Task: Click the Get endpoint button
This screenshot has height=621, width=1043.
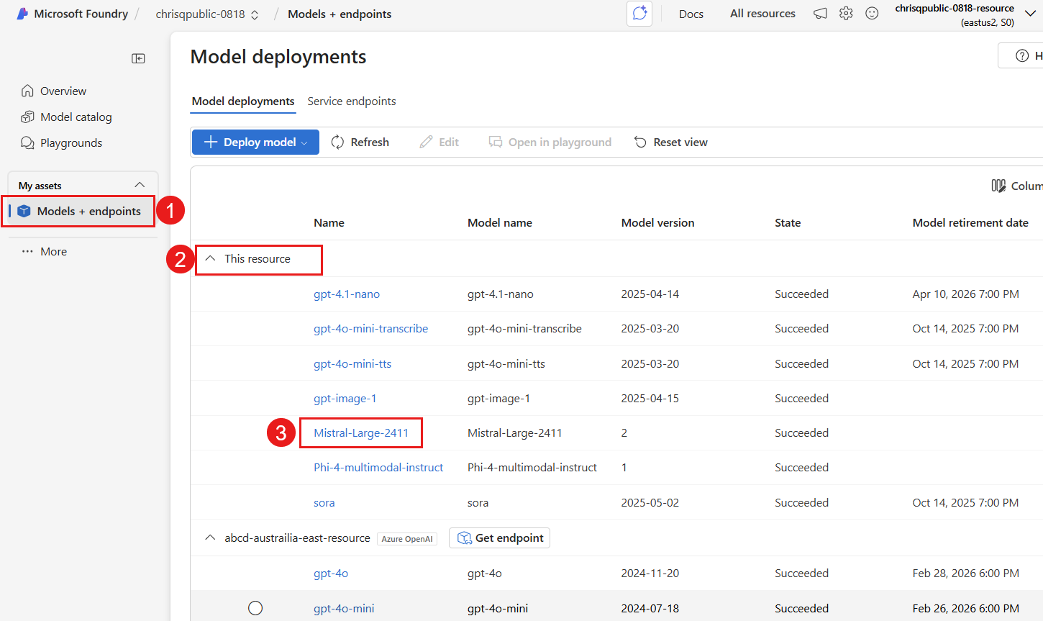Action: point(499,538)
